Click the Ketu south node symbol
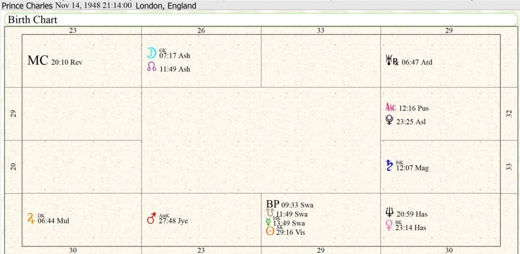The image size is (520, 254). (270, 213)
